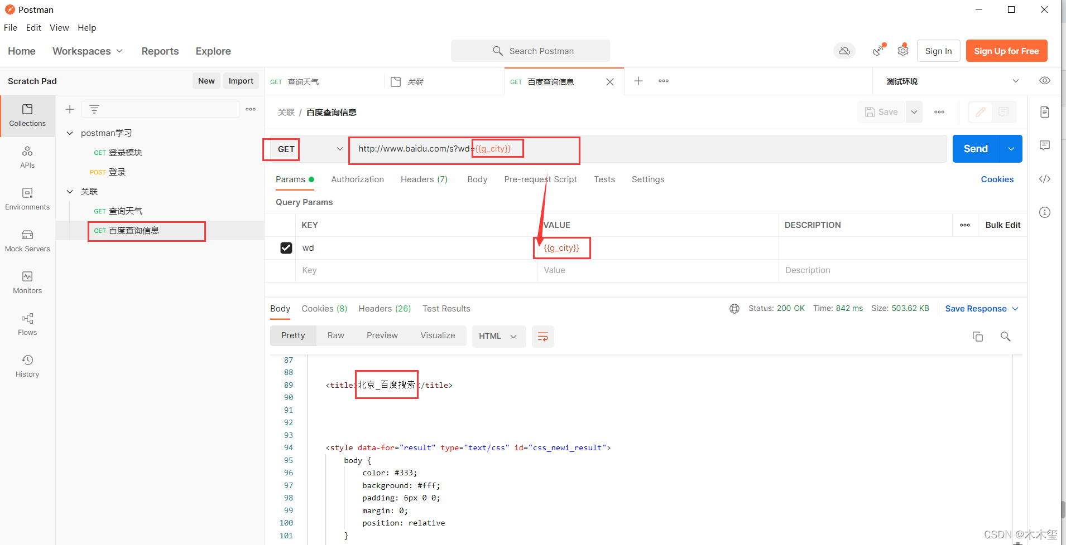Image resolution: width=1066 pixels, height=545 pixels.
Task: Click the edit pencil icon
Action: click(980, 112)
